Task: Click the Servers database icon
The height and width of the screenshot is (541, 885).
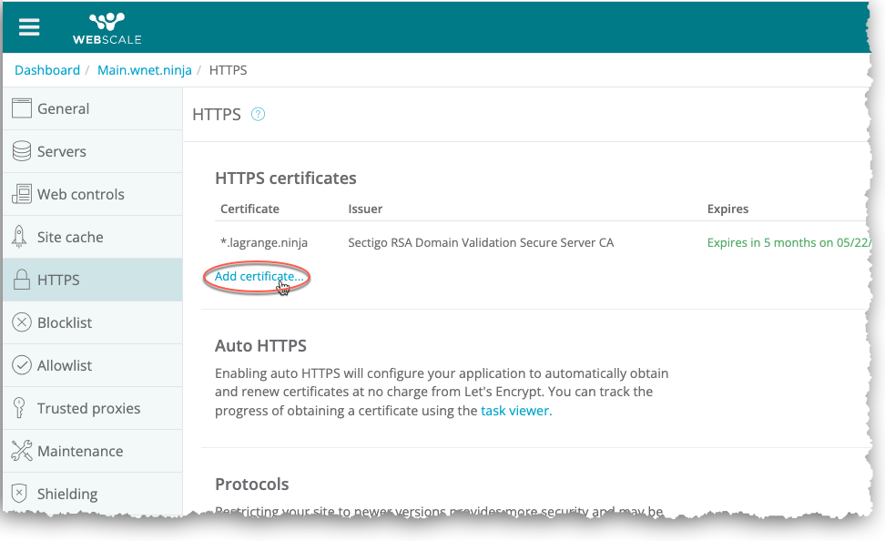Action: pyautogui.click(x=21, y=151)
